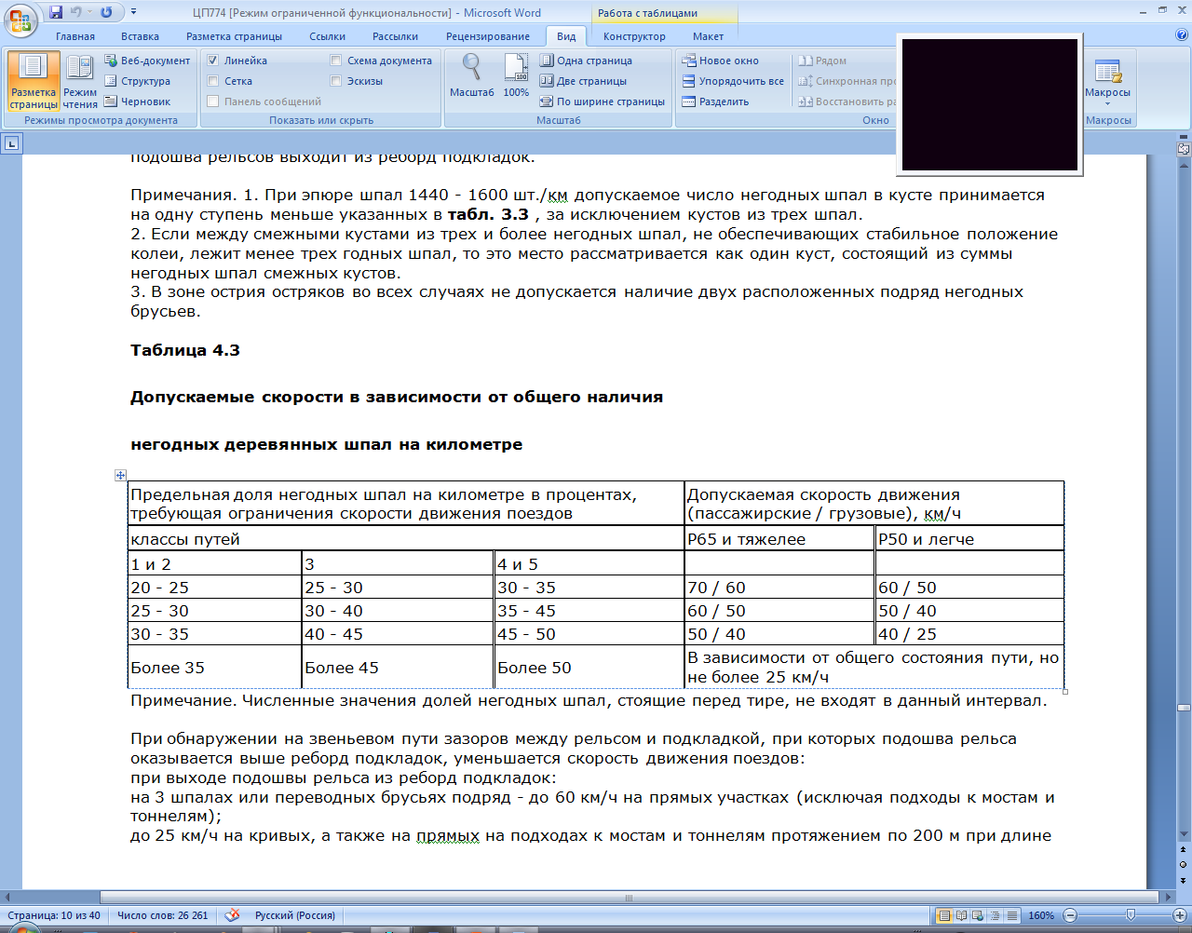Click table cell Р50 и легче
This screenshot has height=933, width=1192.
coord(969,539)
